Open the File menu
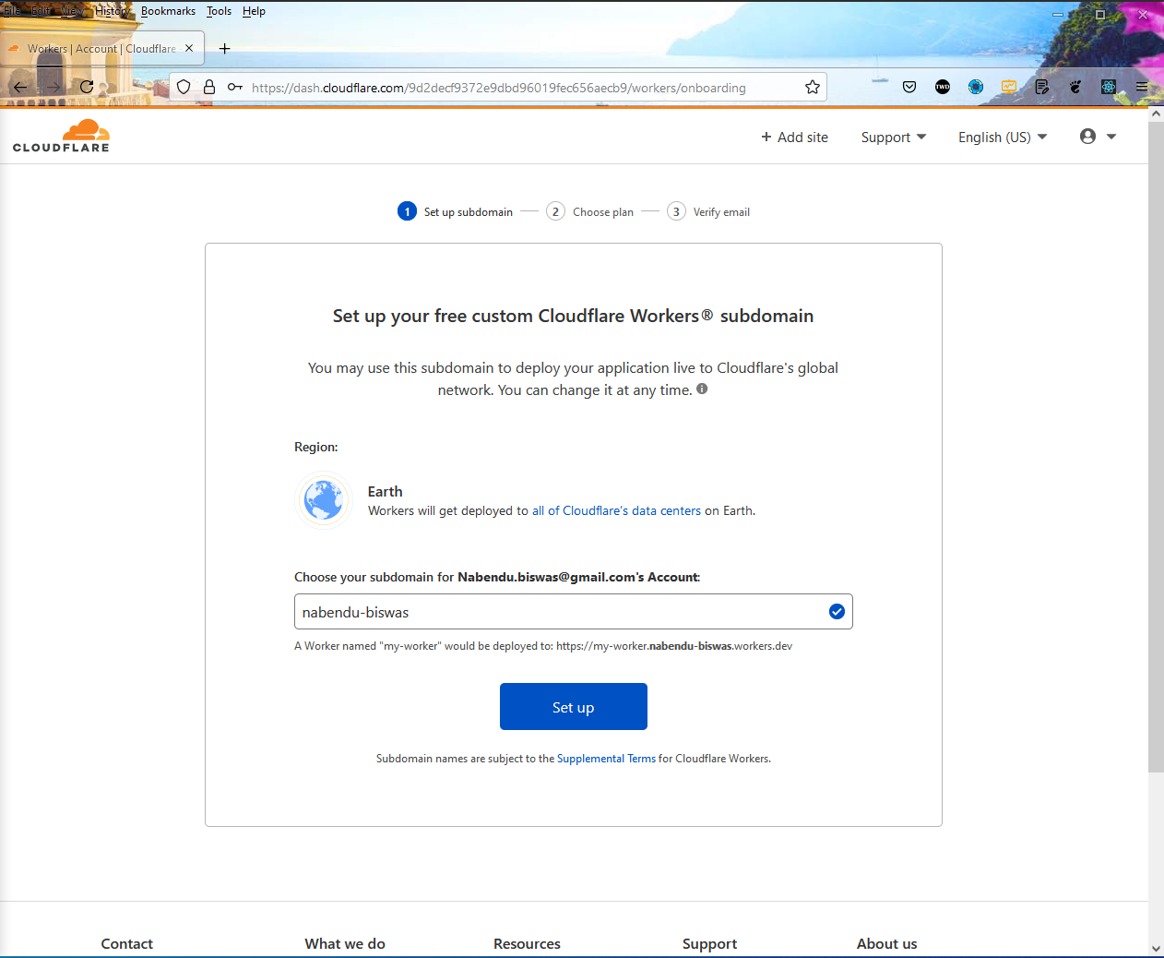The width and height of the screenshot is (1164, 958). (x=12, y=11)
